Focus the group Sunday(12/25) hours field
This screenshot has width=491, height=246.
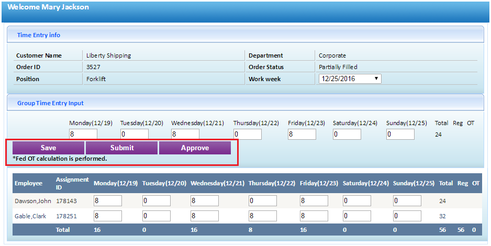tap(400, 135)
